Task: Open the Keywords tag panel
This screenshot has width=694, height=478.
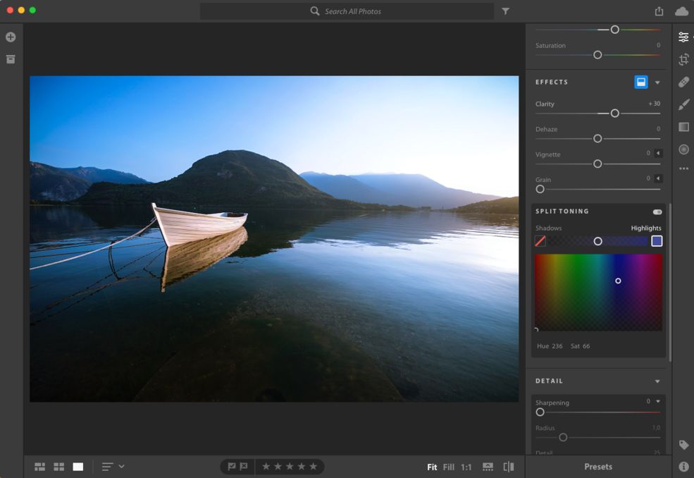Action: point(683,445)
